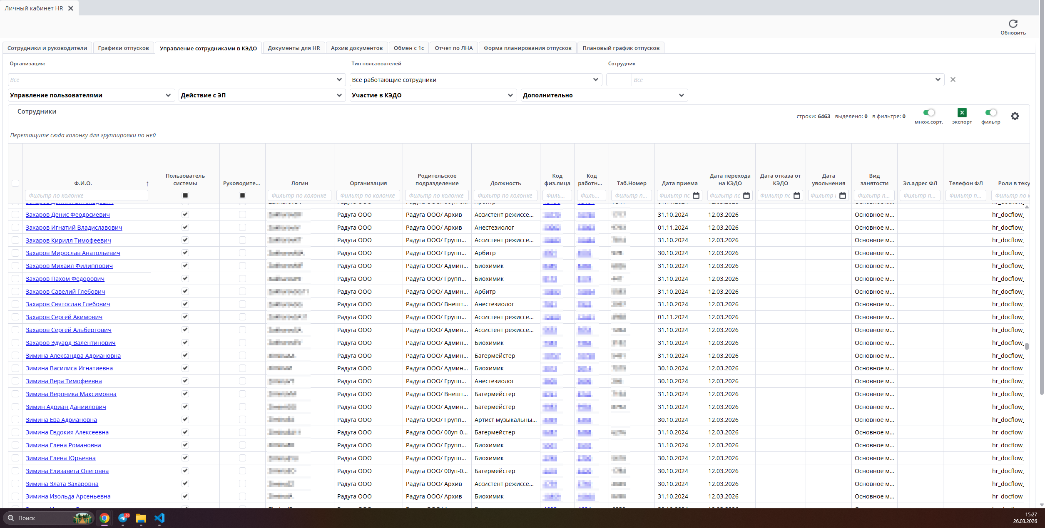Open Telegram from the taskbar
Screen dimensions: 1045x528
[123, 518]
